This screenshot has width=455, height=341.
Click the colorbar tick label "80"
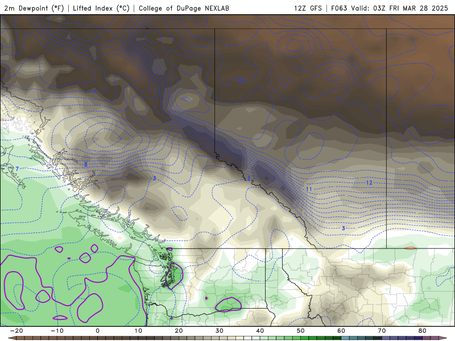(423, 331)
